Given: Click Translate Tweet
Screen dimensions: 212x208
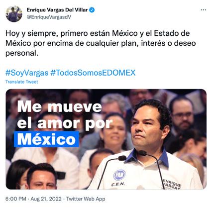Looking at the screenshot, I should [x=22, y=82].
